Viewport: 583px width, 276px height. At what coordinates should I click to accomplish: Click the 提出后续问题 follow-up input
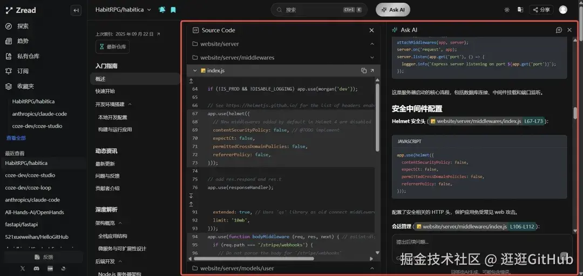pos(482,242)
